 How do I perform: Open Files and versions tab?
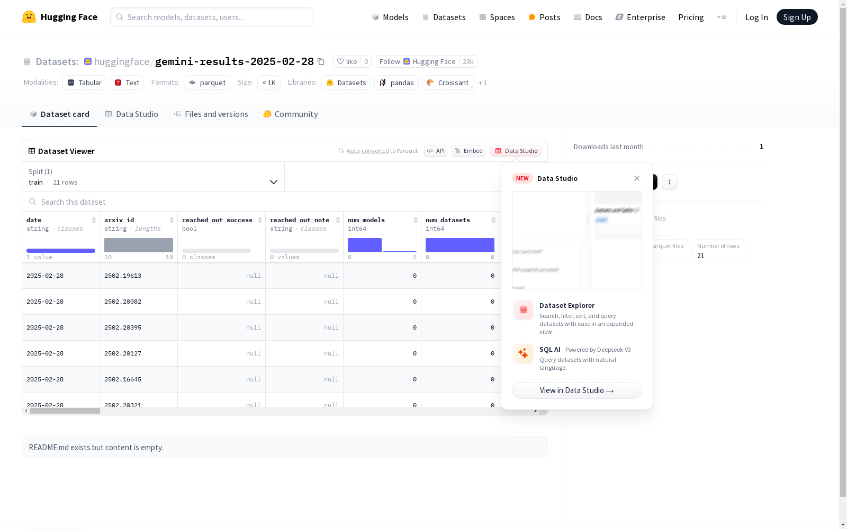click(x=211, y=114)
